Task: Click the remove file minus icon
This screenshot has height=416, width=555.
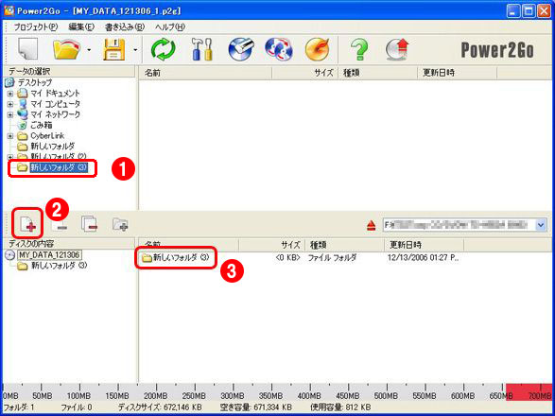Action: click(60, 225)
